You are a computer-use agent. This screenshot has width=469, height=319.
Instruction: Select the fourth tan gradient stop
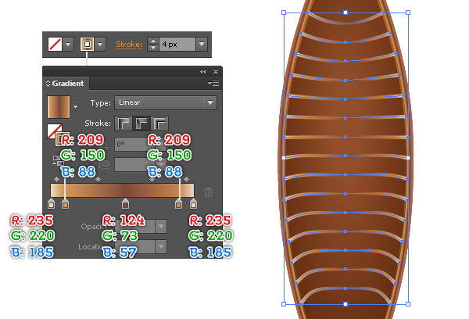[x=178, y=203]
